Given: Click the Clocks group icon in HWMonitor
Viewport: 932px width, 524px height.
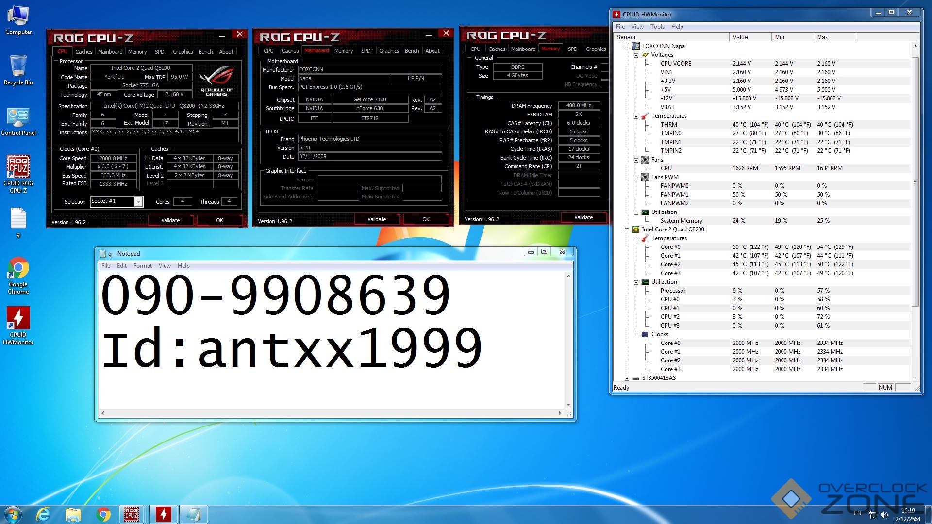Looking at the screenshot, I should tap(645, 334).
